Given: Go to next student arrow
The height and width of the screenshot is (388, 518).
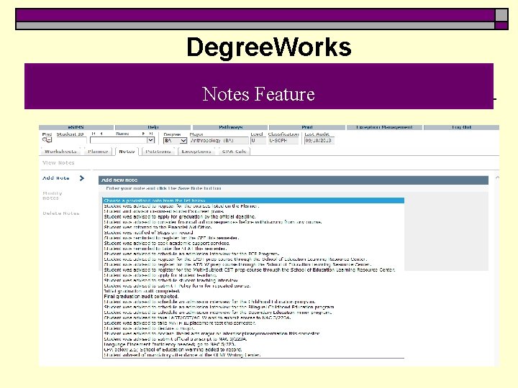Looking at the screenshot, I should (143, 134).
